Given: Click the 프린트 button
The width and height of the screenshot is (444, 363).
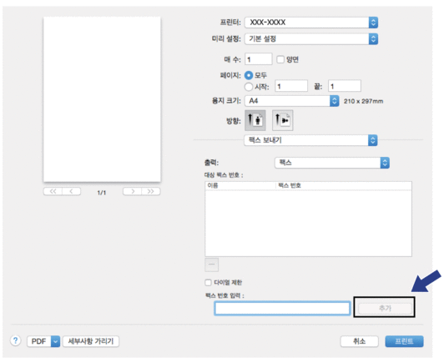Looking at the screenshot, I should click(x=404, y=341).
